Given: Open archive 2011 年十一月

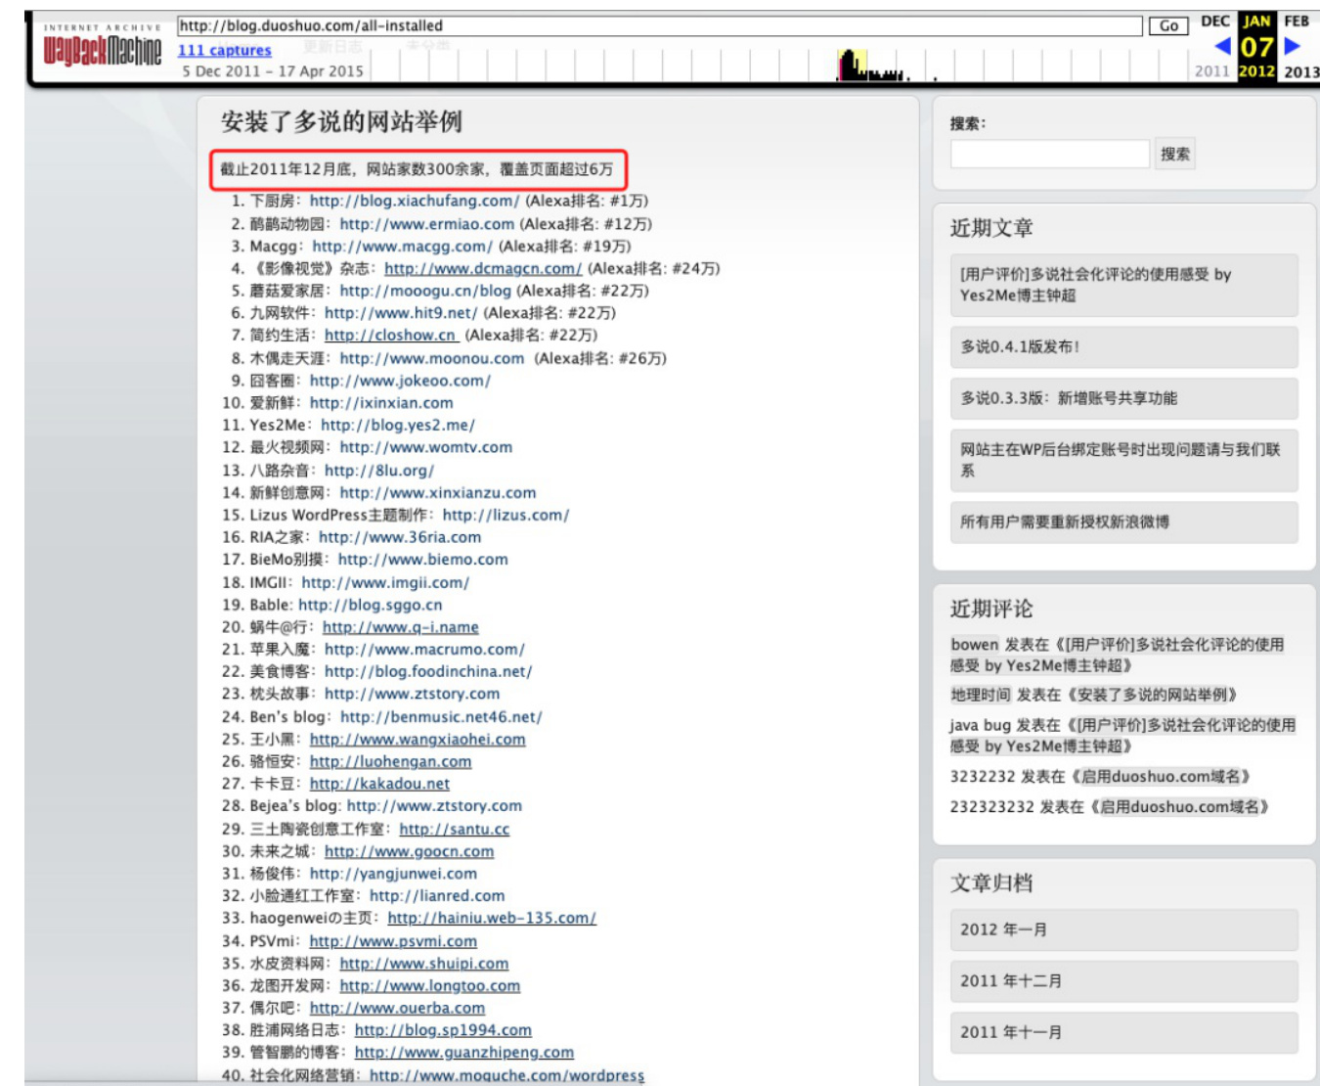Looking at the screenshot, I should click(x=1124, y=1032).
